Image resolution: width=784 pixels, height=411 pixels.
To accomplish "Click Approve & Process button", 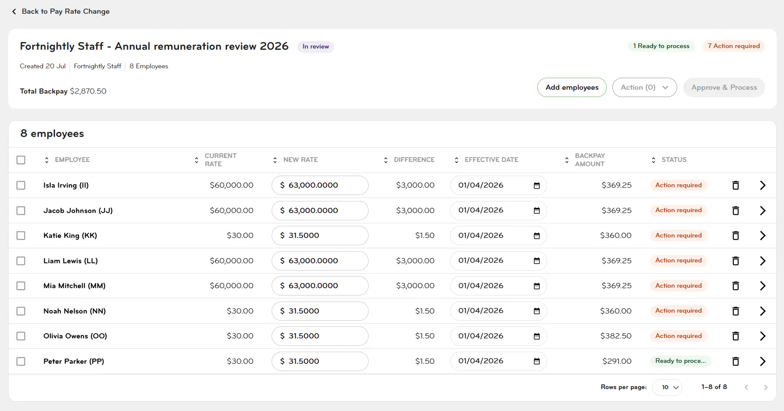I will point(724,87).
